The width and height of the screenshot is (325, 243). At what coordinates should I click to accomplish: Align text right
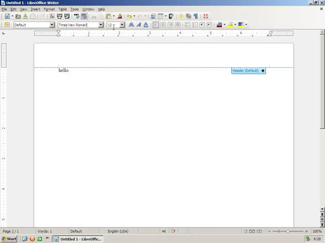coord(170,25)
